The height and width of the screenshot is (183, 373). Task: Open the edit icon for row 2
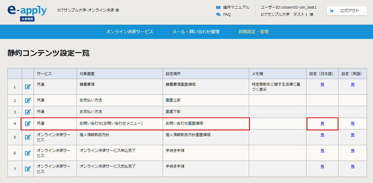(28, 101)
